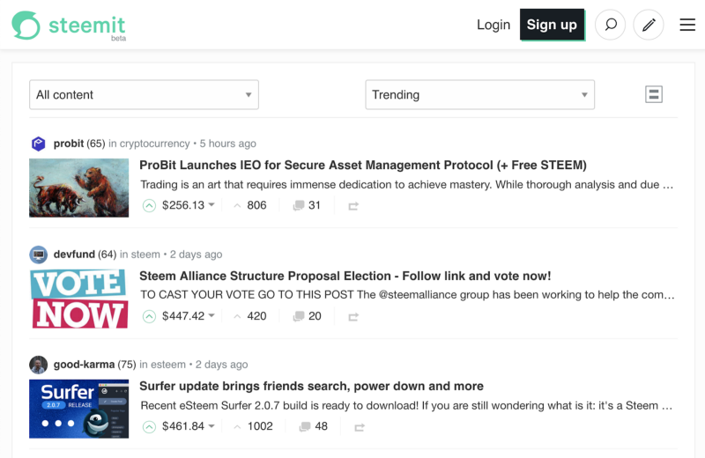The height and width of the screenshot is (458, 705).
Task: Resteem the Surfer update post
Action: tap(360, 427)
